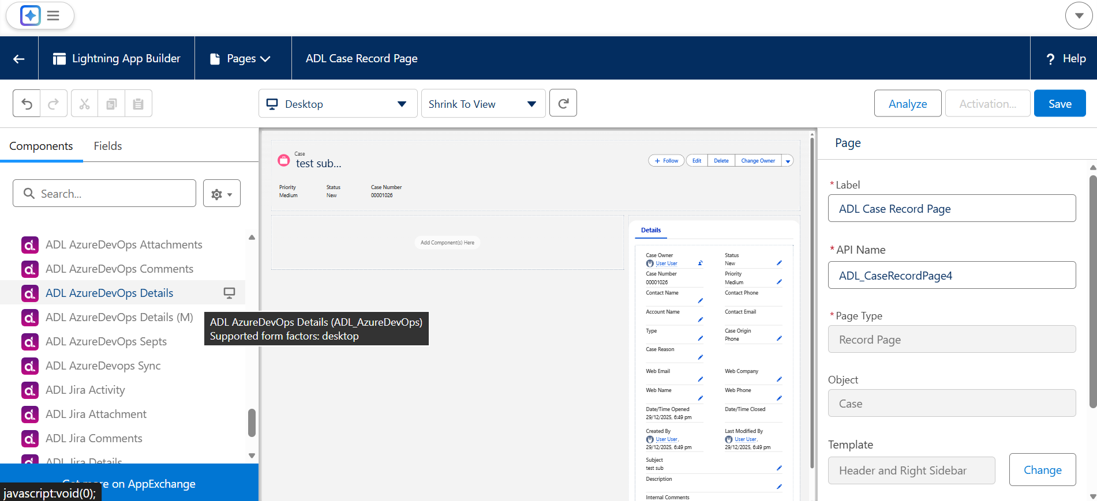1097x501 pixels.
Task: Click the cut scissors icon
Action: coord(85,104)
